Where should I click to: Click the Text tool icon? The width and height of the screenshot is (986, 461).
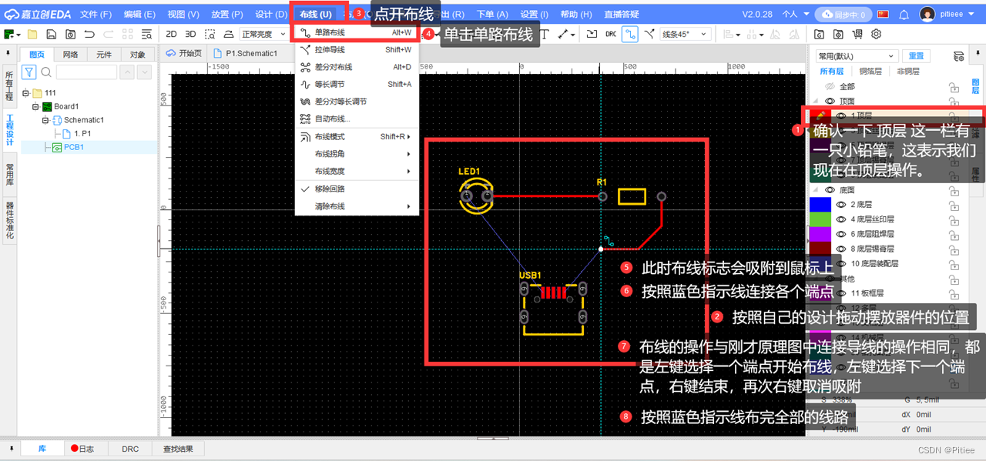pos(545,34)
